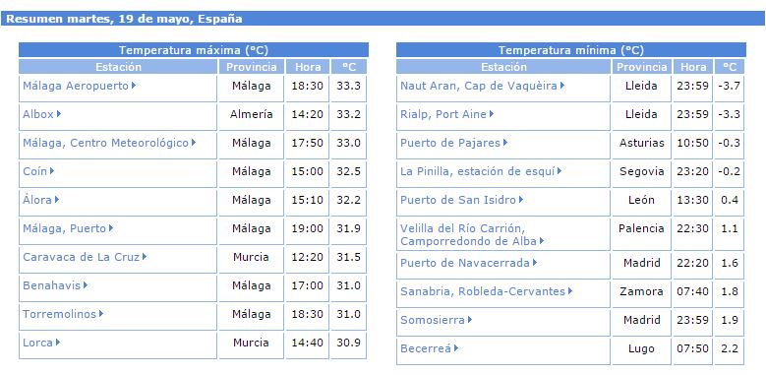Open the Puerto de San Isidro station
This screenshot has width=766, height=375.
(x=458, y=200)
